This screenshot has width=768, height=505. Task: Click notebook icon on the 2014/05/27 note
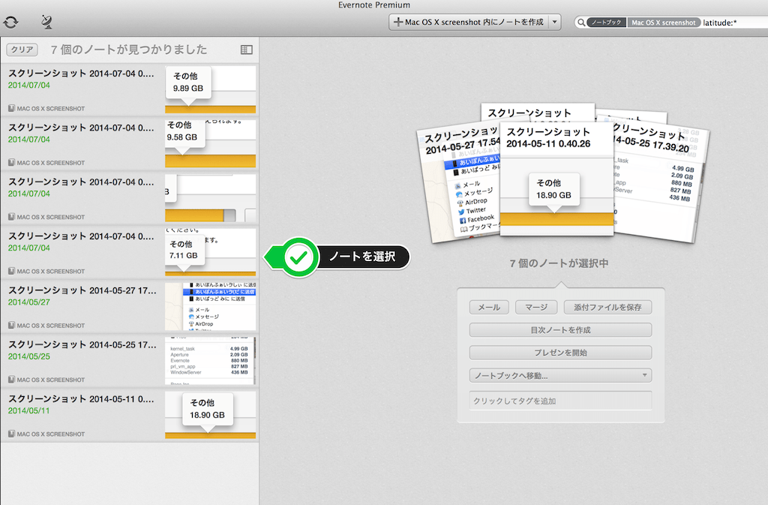[x=11, y=325]
